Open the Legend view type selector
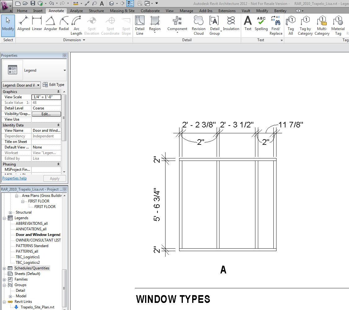This screenshot has height=310, width=349. click(21, 85)
